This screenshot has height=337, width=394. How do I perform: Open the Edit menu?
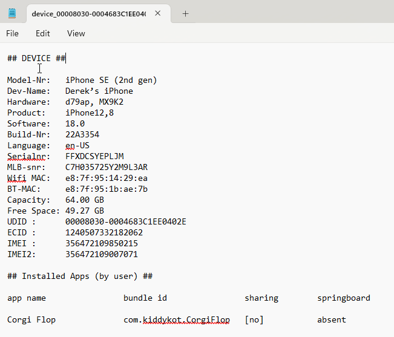[x=42, y=33]
